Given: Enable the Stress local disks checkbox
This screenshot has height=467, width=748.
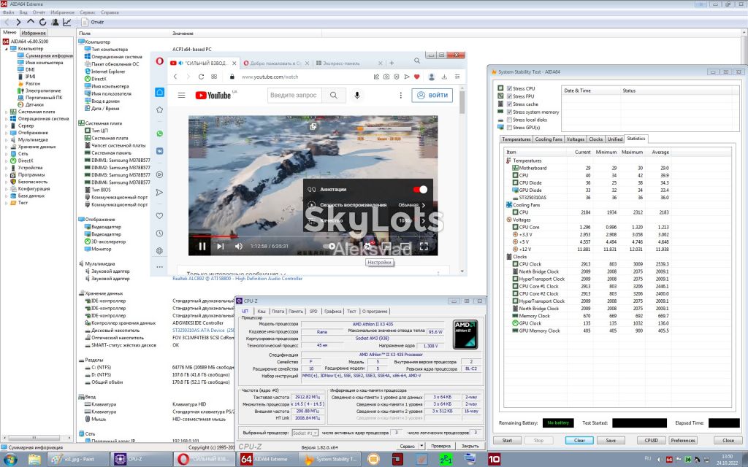Looking at the screenshot, I should pos(509,120).
